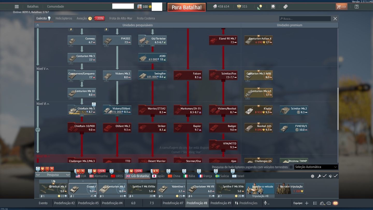373x210 pixels.
Task: Open the Predefinições presets list
Action: pyautogui.click(x=246, y=203)
